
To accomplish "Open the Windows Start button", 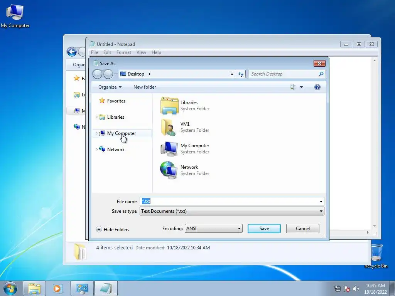I will tap(10, 288).
